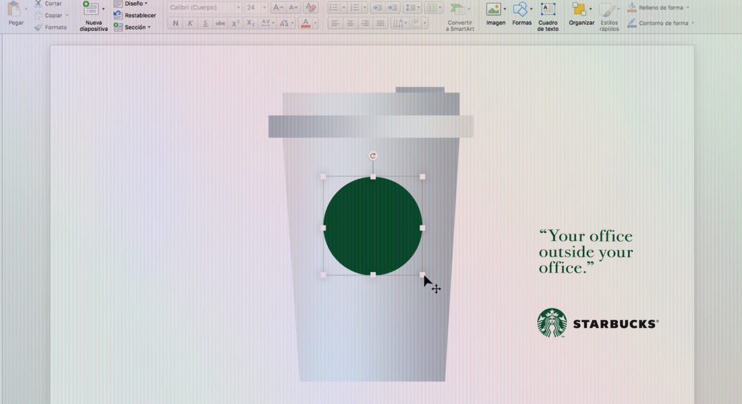Viewport: 742px width, 404px height.
Task: Open Estilos rápidos quick styles
Action: pyautogui.click(x=608, y=17)
